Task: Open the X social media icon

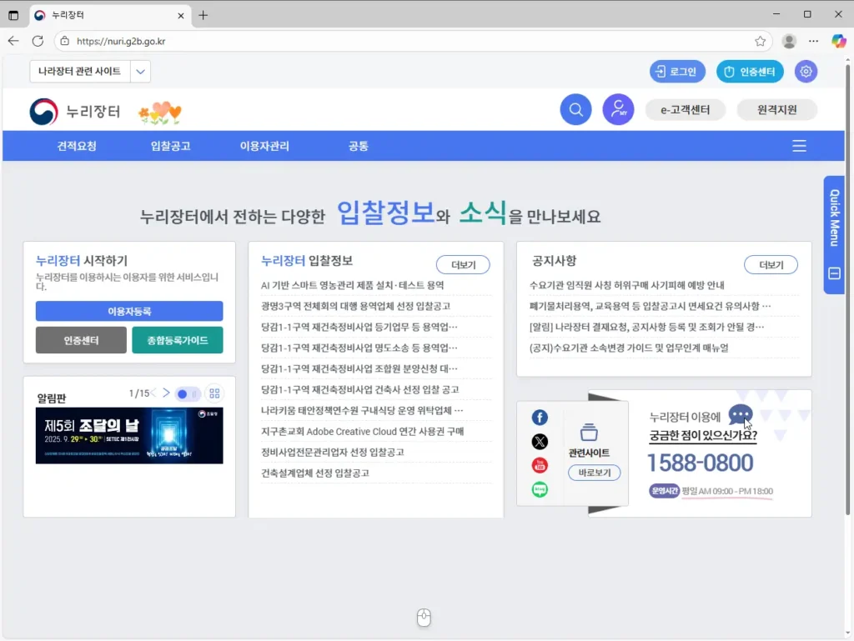Action: pos(540,441)
